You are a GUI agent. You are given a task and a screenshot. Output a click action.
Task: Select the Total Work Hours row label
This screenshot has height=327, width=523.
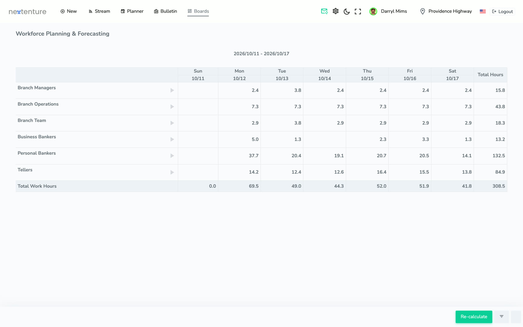(37, 186)
